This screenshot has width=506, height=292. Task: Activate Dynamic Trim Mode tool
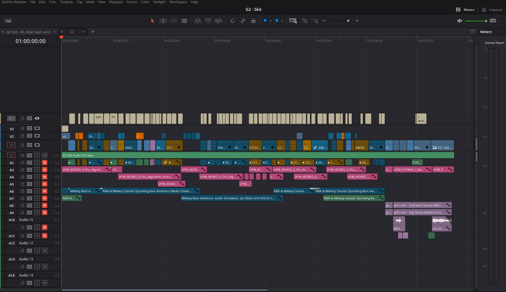(x=174, y=20)
